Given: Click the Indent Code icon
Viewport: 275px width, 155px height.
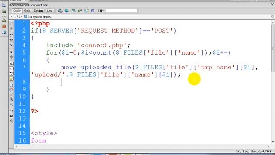Looking at the screenshot, I should click(x=12, y=111).
